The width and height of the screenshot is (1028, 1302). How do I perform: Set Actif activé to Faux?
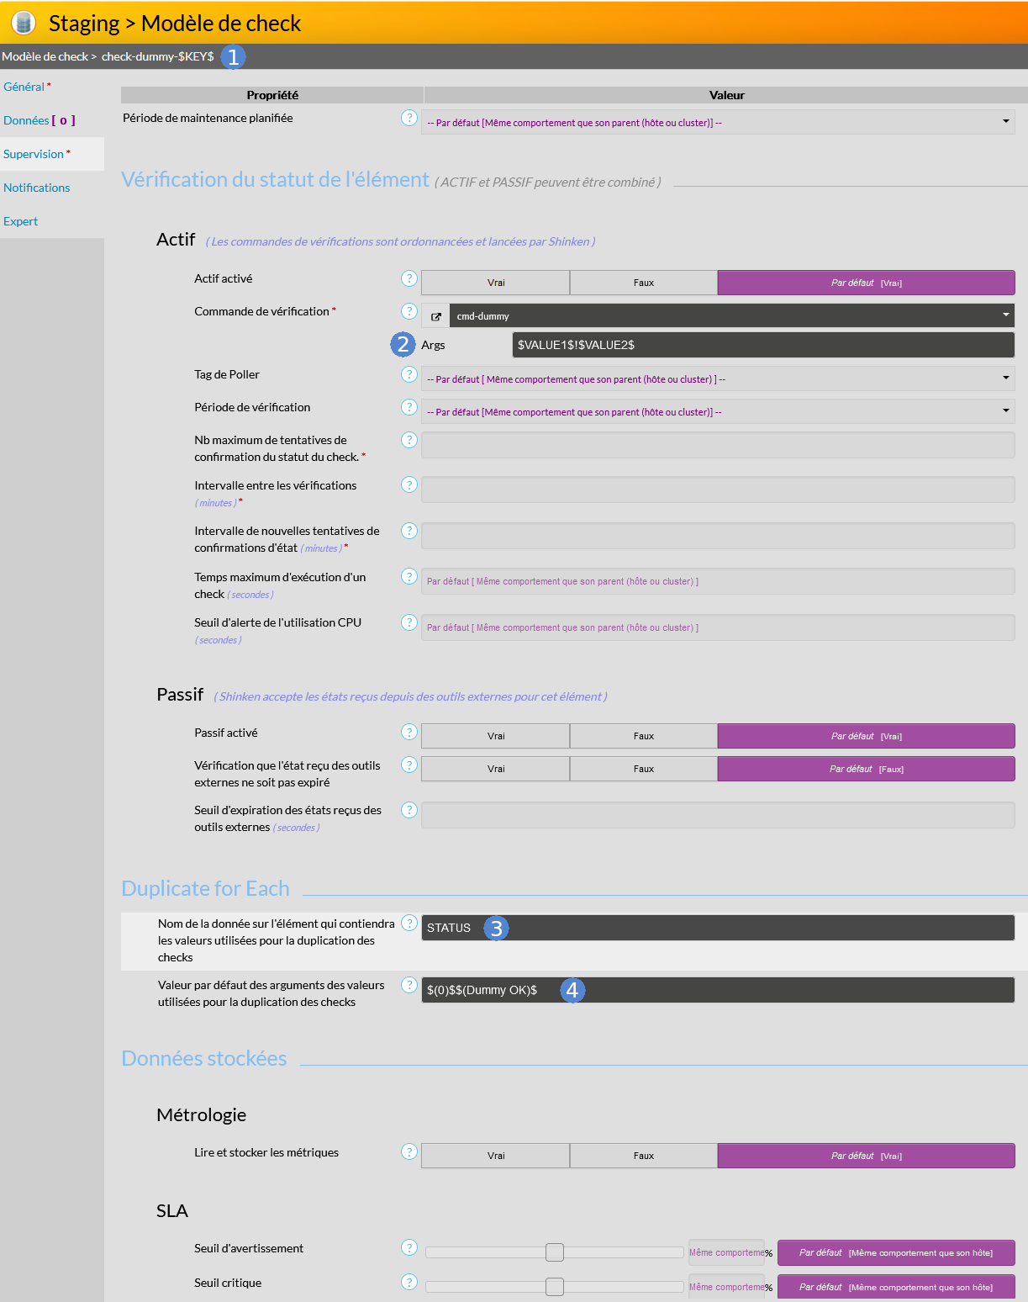[x=643, y=283]
